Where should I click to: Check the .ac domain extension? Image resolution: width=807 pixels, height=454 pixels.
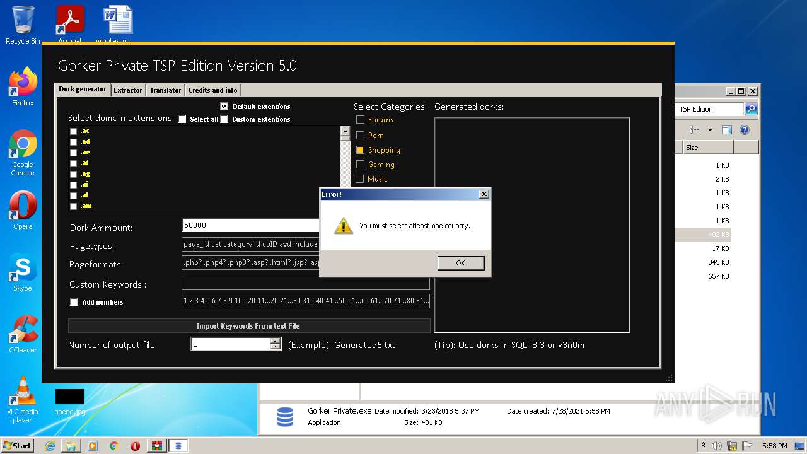74,131
